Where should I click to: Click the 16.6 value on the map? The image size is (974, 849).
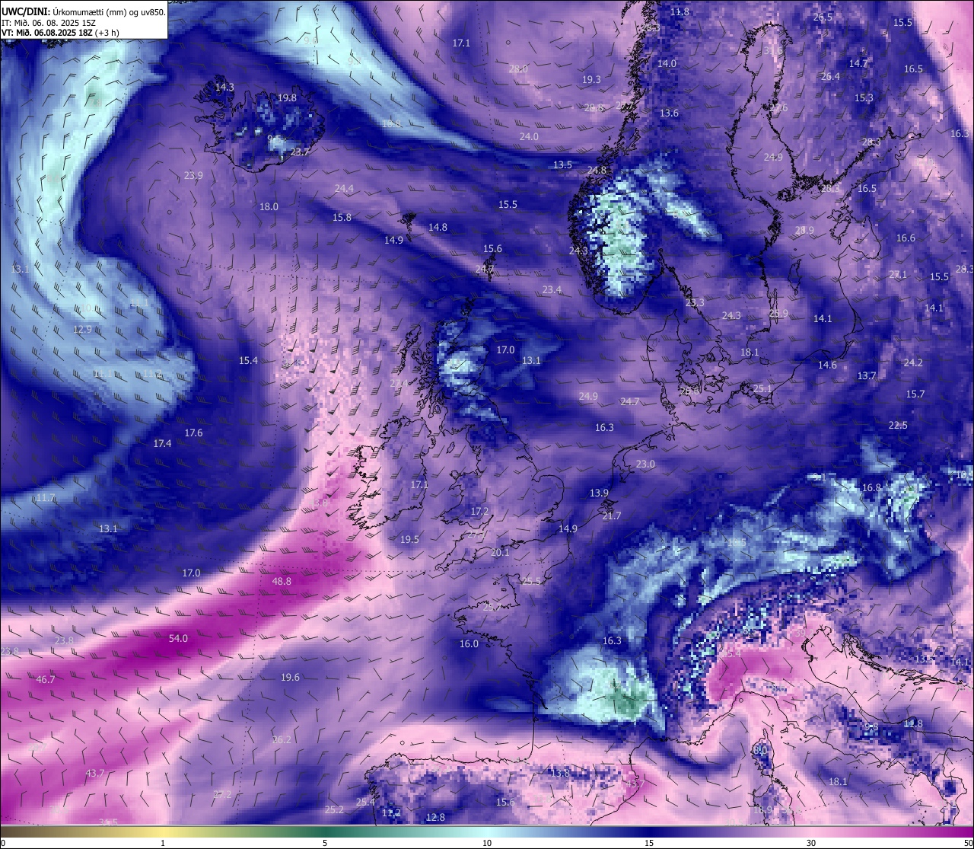906,238
